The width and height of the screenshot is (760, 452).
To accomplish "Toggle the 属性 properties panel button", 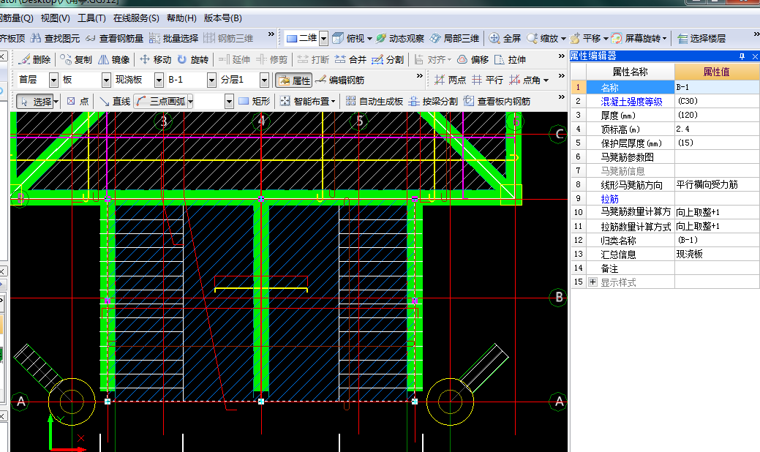I will 294,80.
